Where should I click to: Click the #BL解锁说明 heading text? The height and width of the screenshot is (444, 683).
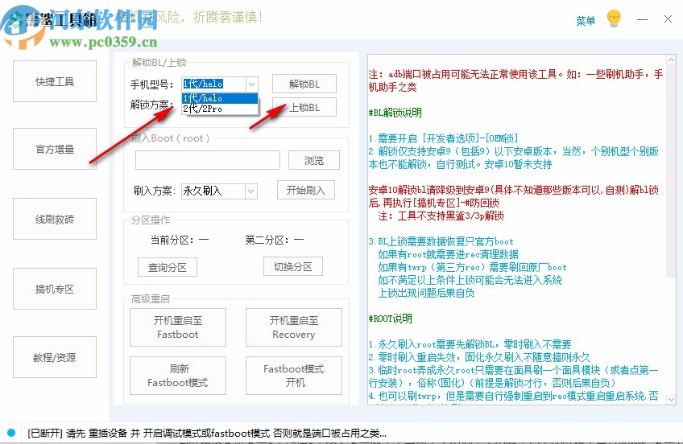tap(395, 113)
